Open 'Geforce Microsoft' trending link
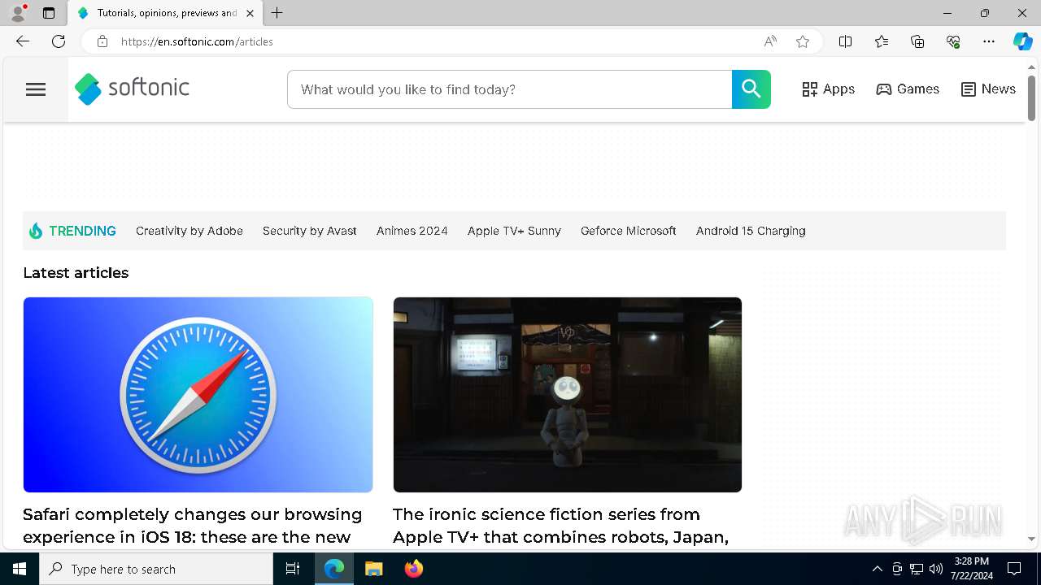Viewport: 1041px width, 585px height. click(629, 231)
